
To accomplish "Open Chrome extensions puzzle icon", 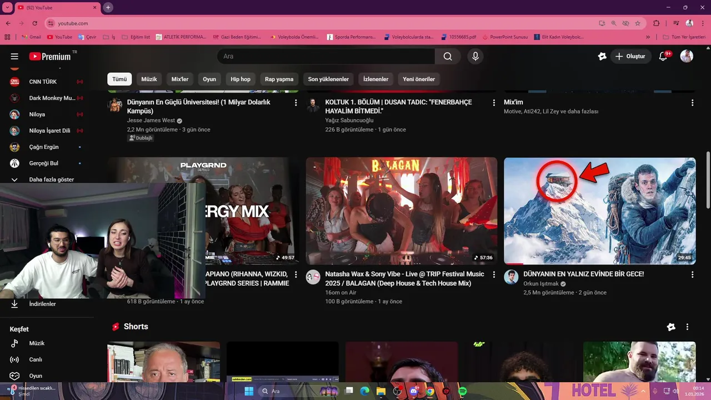I will point(657,23).
